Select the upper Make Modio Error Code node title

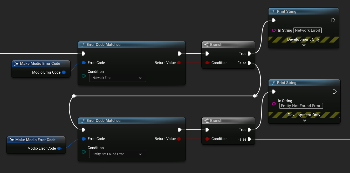coord(40,64)
